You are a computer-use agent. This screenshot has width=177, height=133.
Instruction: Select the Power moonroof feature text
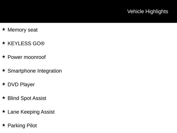pyautogui.click(x=27, y=57)
